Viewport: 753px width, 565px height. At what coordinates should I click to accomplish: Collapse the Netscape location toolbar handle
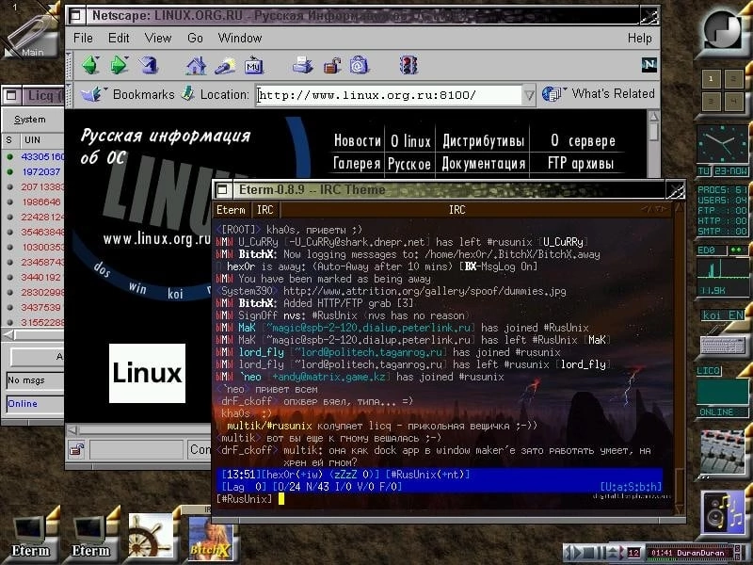(69, 94)
